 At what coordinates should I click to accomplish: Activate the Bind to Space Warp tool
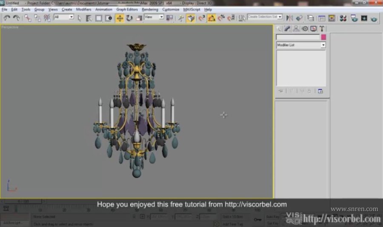47,18
